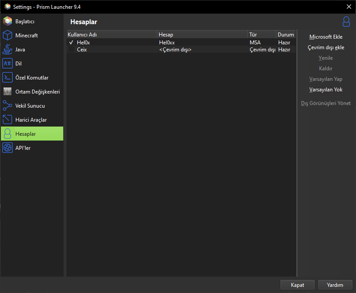Click Dış Görünüşleri Yönet button
This screenshot has height=293, width=356.
click(x=326, y=103)
